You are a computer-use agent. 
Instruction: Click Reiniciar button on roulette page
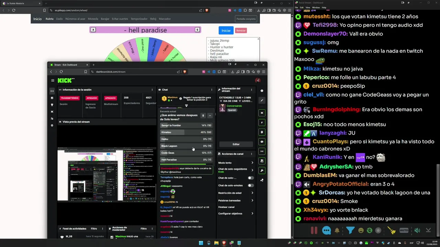coord(241,31)
